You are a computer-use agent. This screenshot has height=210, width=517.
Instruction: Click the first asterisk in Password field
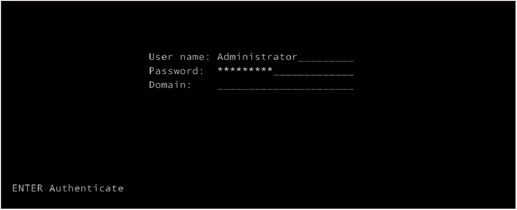coord(220,70)
